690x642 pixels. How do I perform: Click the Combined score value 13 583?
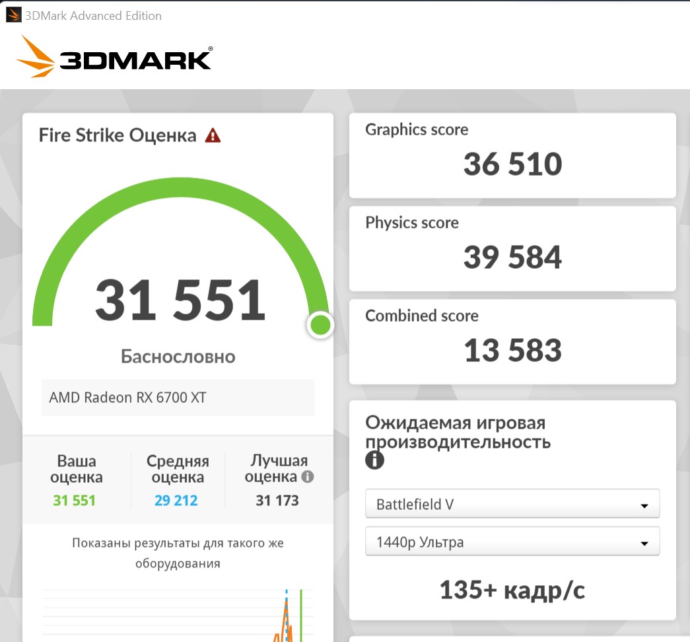click(x=512, y=351)
